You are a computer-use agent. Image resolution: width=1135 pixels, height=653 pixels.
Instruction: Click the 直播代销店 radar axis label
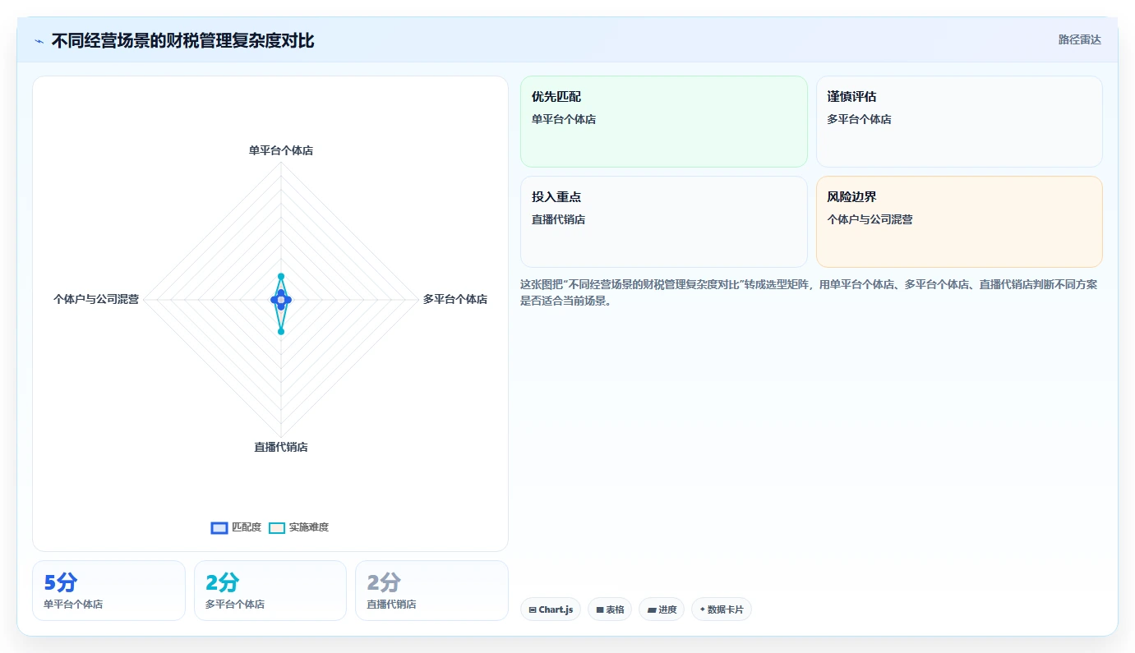click(x=281, y=448)
